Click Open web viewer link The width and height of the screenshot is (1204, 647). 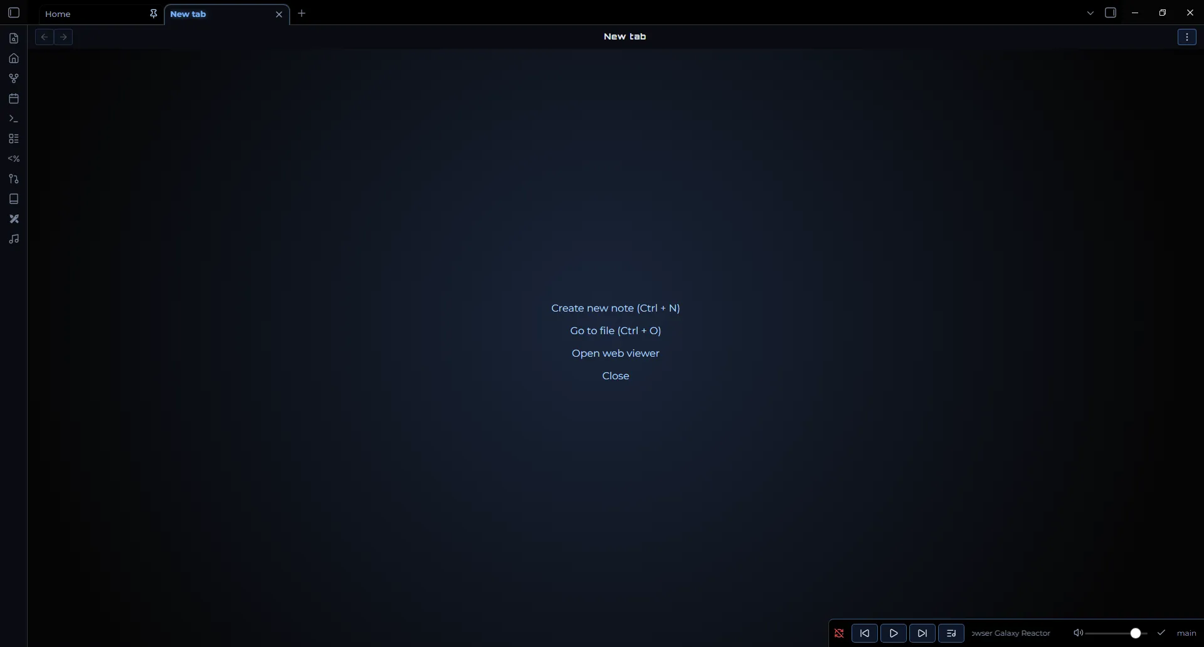pyautogui.click(x=616, y=353)
